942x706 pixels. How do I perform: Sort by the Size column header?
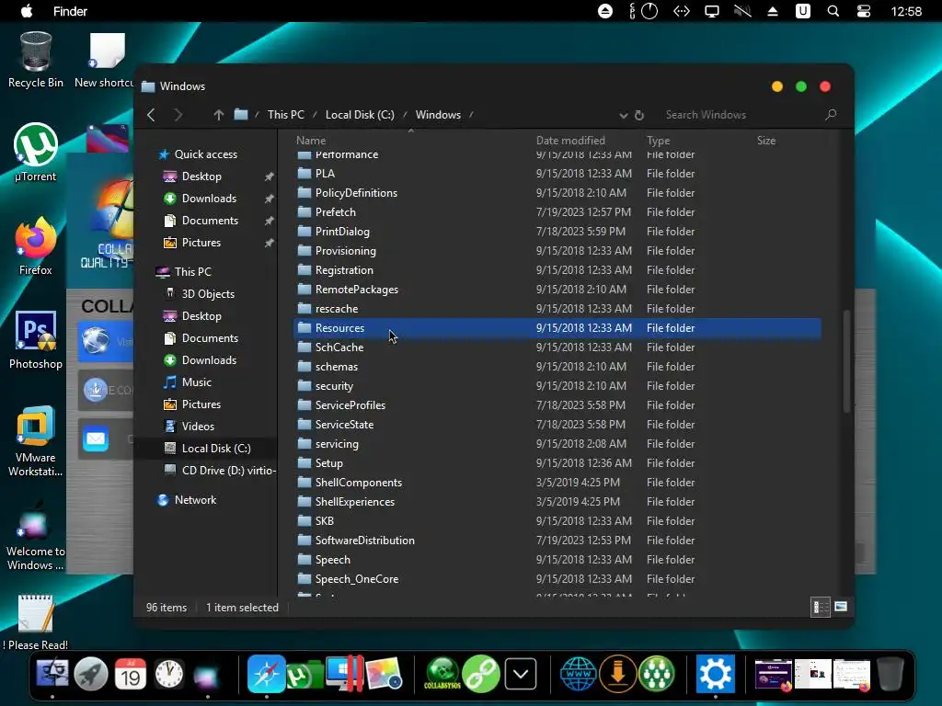(766, 141)
